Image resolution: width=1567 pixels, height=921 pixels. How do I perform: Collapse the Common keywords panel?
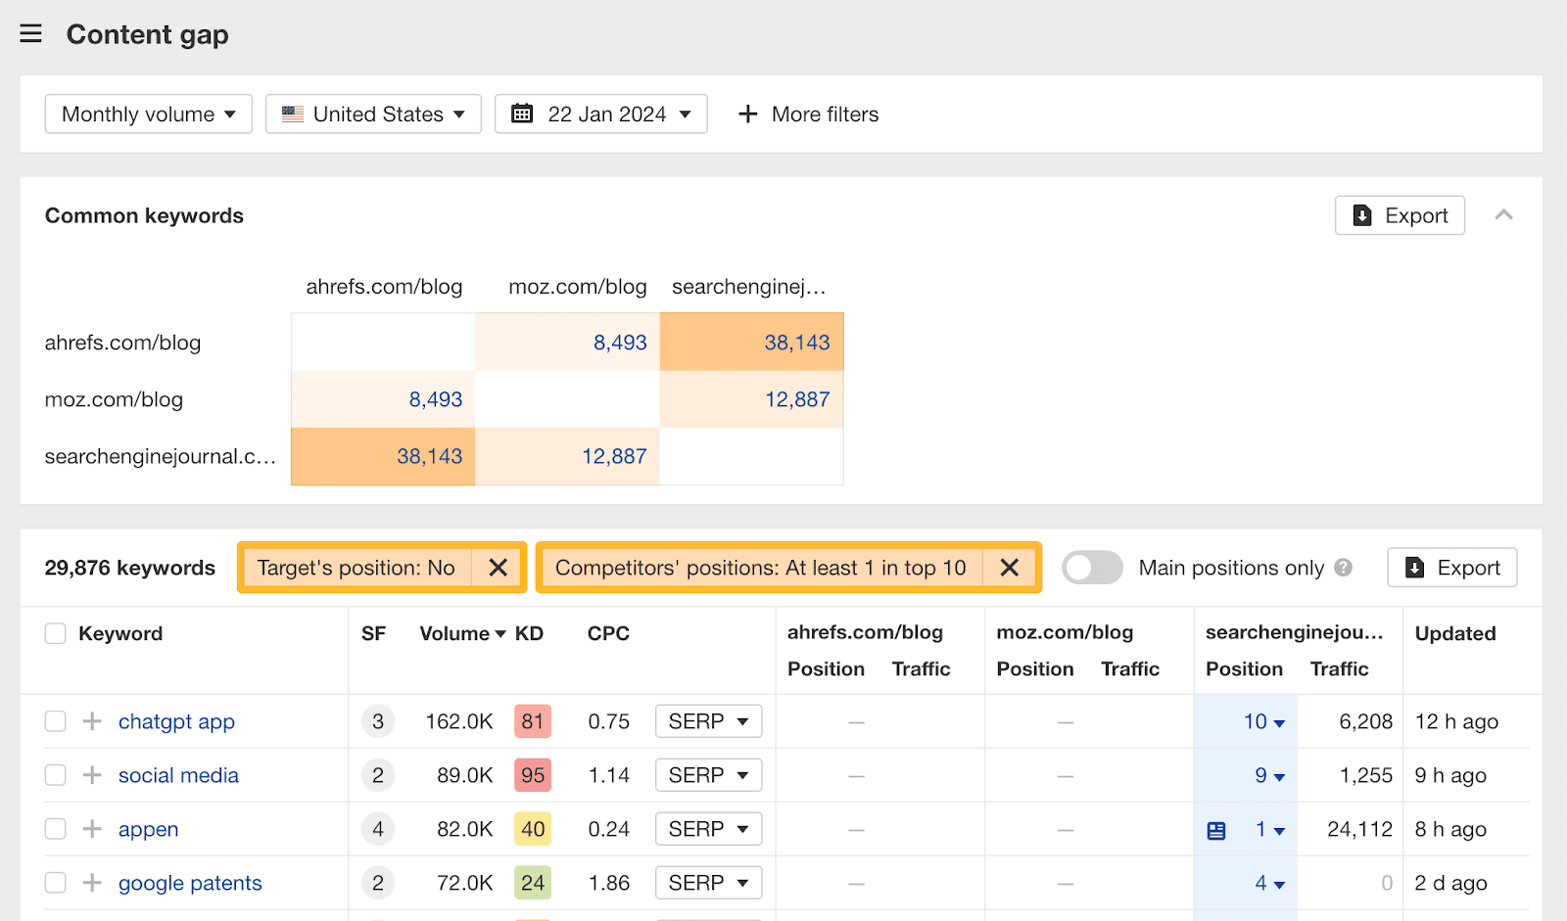pos(1501,215)
